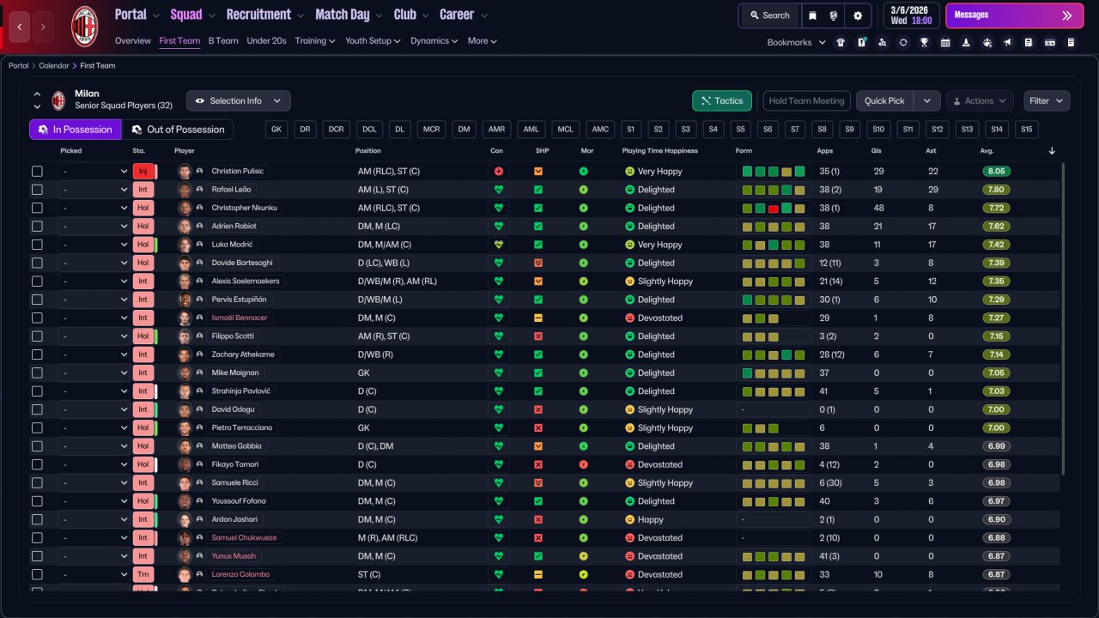This screenshot has height=618, width=1099.
Task: Expand the Selection Info dropdown
Action: coord(239,101)
